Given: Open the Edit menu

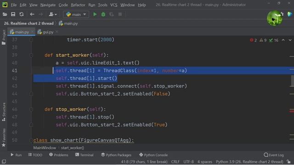Looking at the screenshot, I should 23,5.
